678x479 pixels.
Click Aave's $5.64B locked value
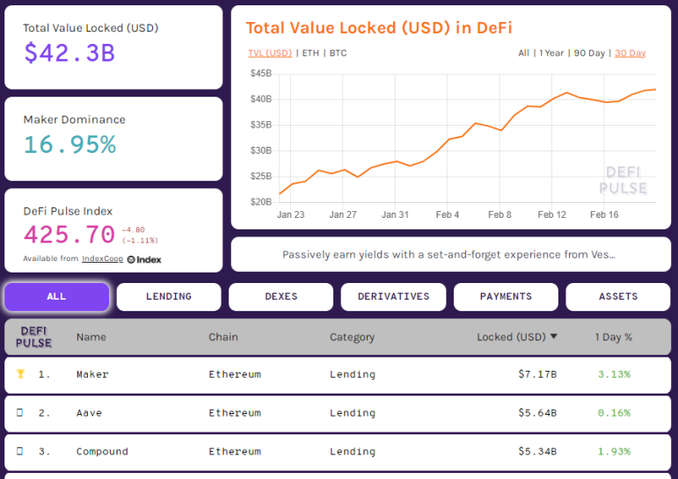click(537, 413)
